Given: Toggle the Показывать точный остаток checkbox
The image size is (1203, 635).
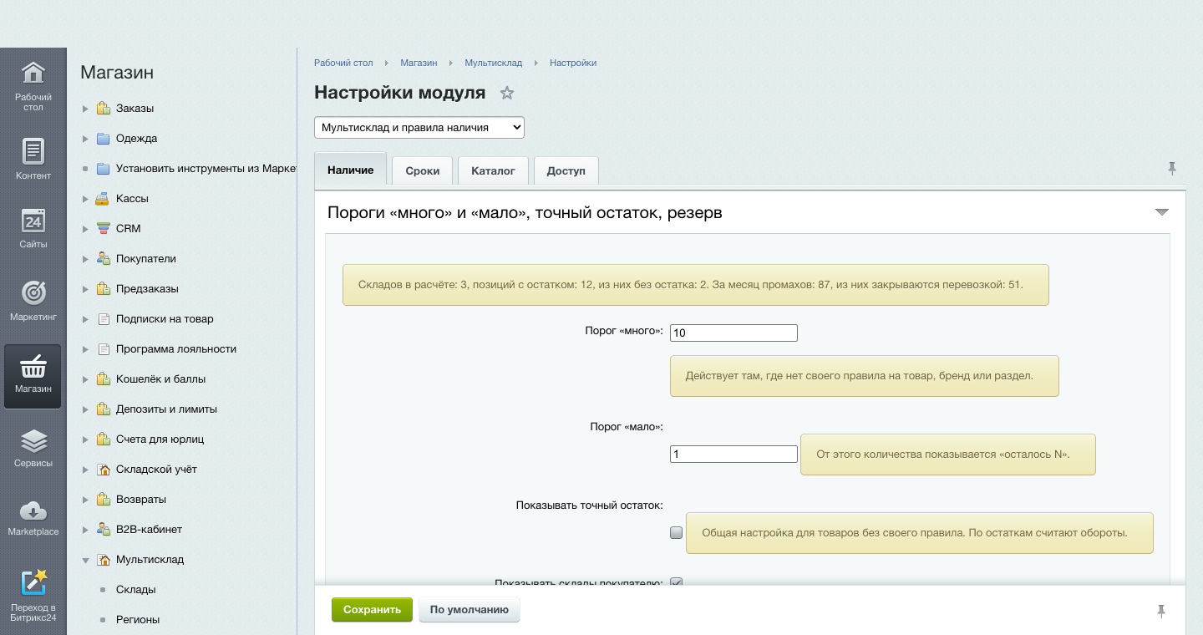Looking at the screenshot, I should point(677,533).
